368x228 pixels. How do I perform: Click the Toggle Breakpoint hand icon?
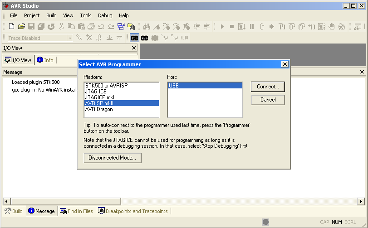pos(332,26)
